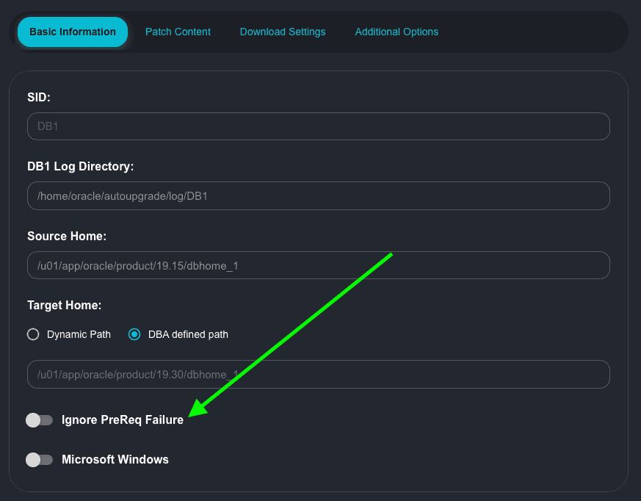The width and height of the screenshot is (641, 501).
Task: Focus the DB1 Log Directory text box
Action: point(318,196)
